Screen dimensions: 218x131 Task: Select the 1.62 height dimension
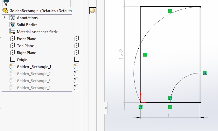(121, 54)
